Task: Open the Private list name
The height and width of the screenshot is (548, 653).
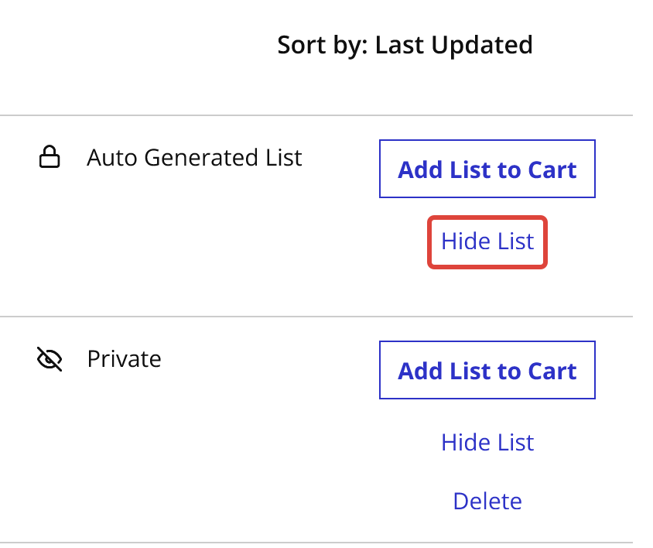Action: (124, 359)
